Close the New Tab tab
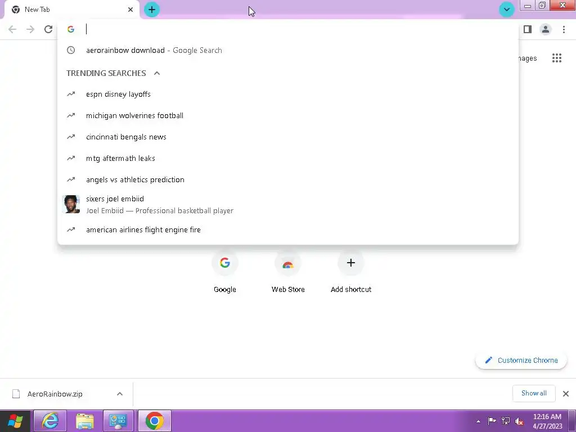 (x=130, y=10)
